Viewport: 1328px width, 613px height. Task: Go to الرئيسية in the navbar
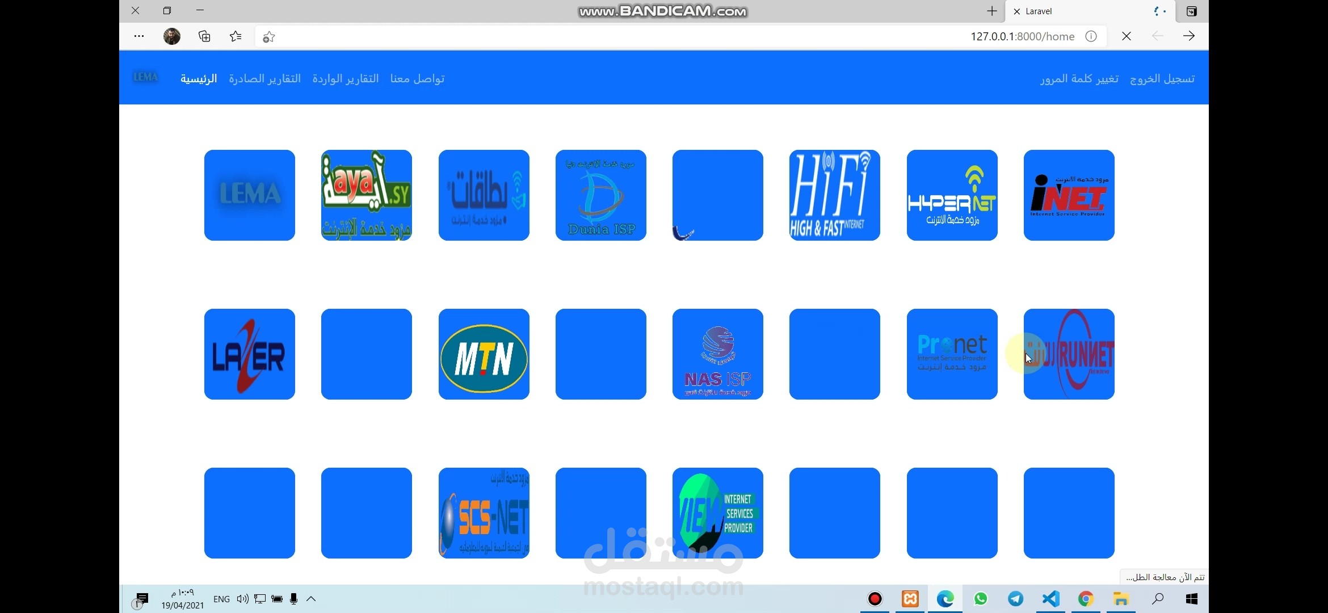tap(199, 79)
